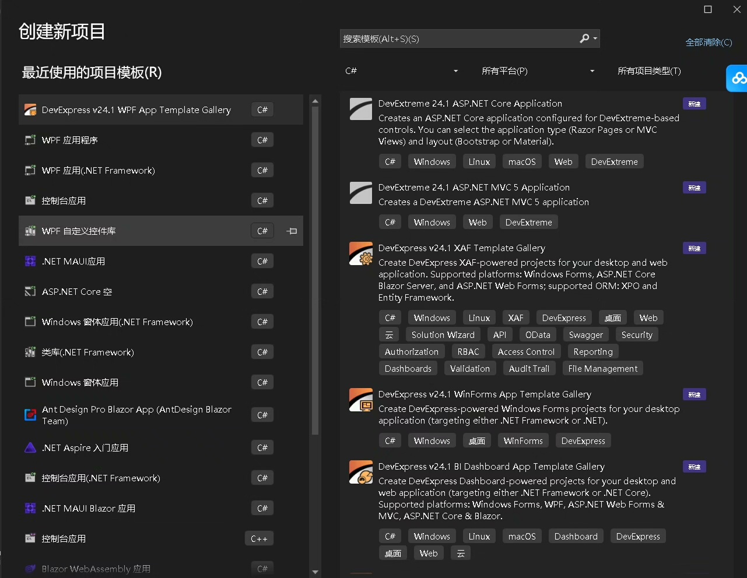Open the C# language filter dropdown
Viewport: 747px width, 578px height.
(x=401, y=71)
